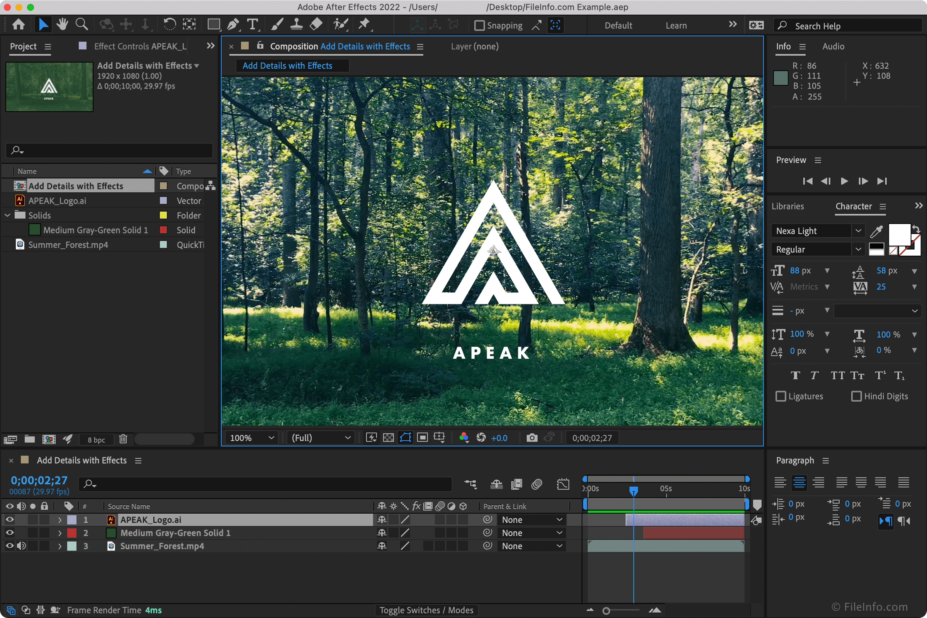Select the Rotation tool
Image resolution: width=927 pixels, height=618 pixels.
(170, 25)
